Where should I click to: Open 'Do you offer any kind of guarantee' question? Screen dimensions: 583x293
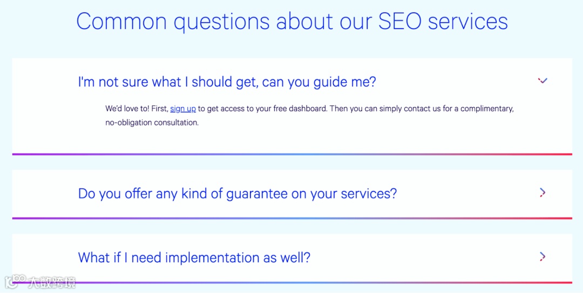(x=237, y=193)
